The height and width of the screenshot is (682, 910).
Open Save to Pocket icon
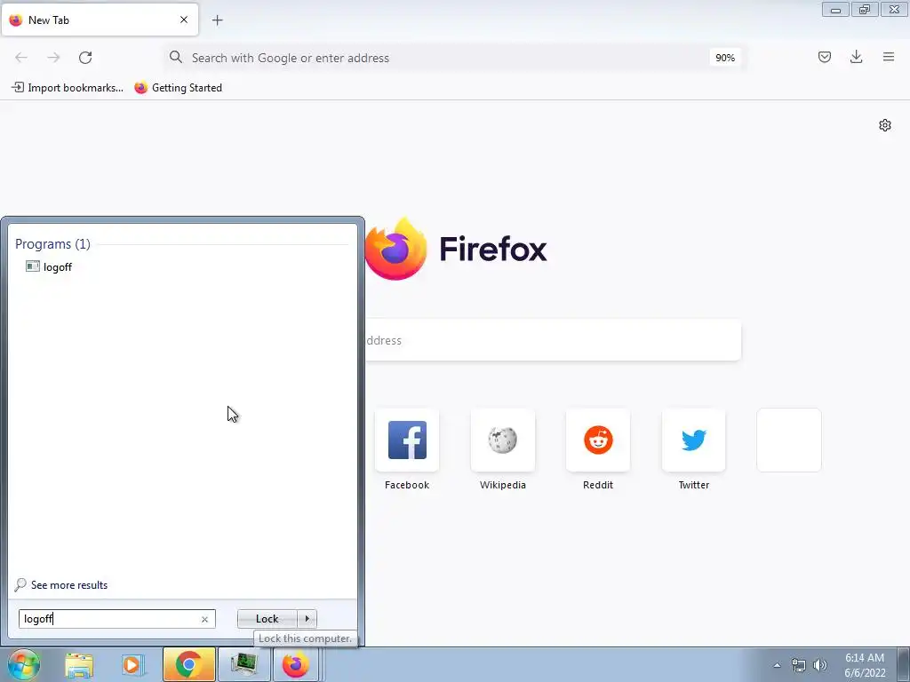click(x=824, y=57)
